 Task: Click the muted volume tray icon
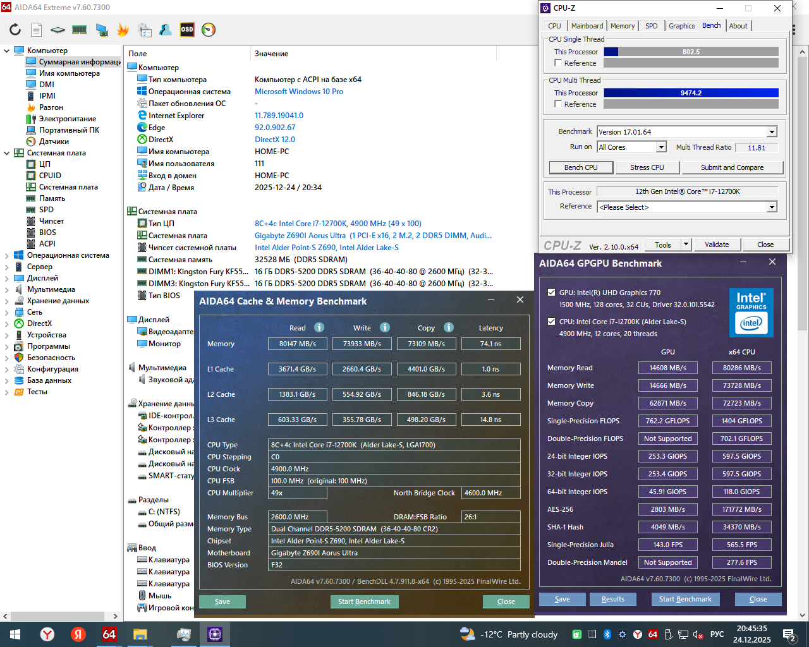click(x=698, y=634)
